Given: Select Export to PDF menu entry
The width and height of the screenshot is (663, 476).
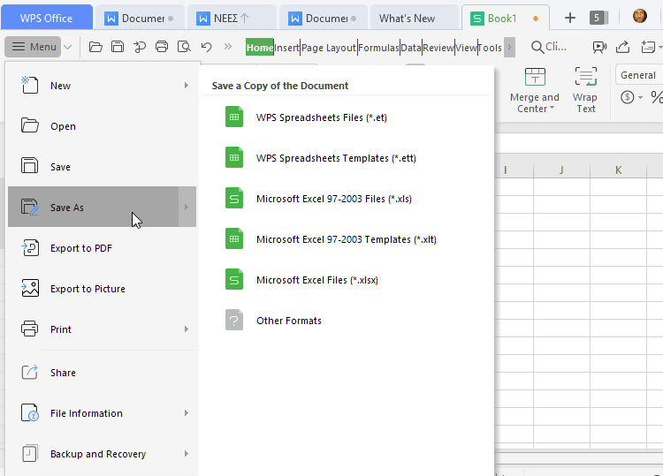Looking at the screenshot, I should tap(103, 248).
